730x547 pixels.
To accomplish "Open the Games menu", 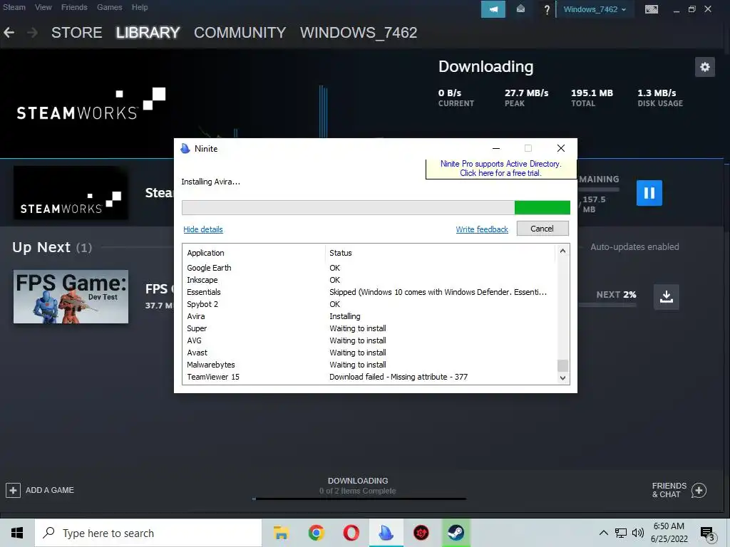I will [x=109, y=7].
